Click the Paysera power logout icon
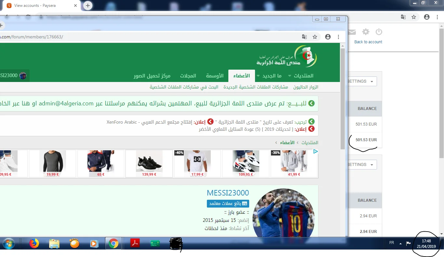This screenshot has height=257, width=444. (379, 32)
